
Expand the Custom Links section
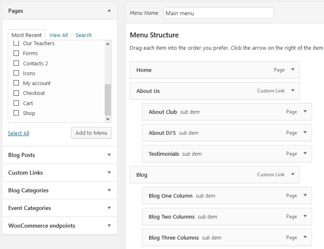[x=60, y=173]
